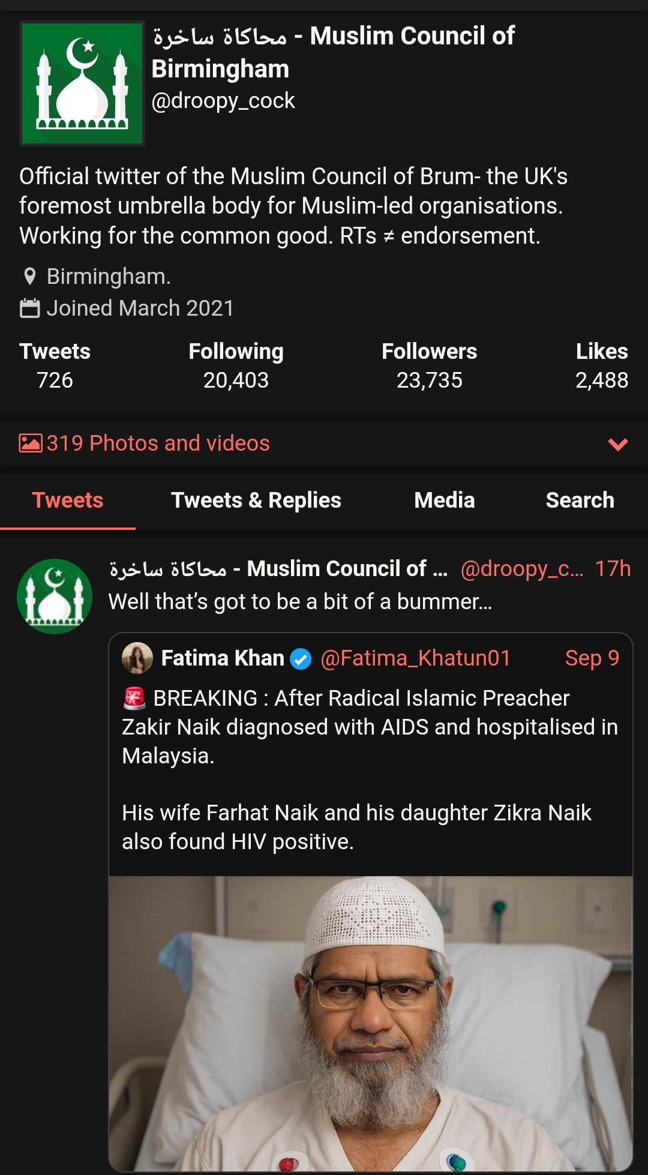The height and width of the screenshot is (1175, 648).
Task: Click the location pin icon by Birmingham
Action: point(29,277)
